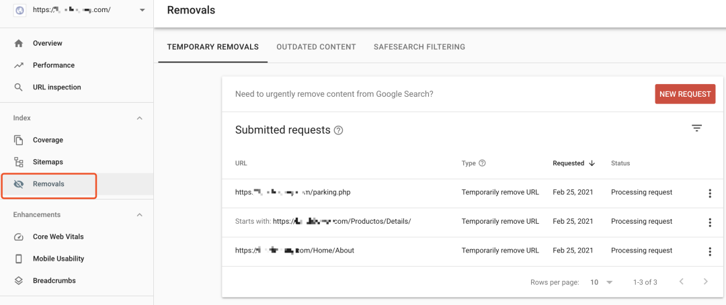Image resolution: width=726 pixels, height=305 pixels.
Task: Filter the submitted requests list
Action: (696, 128)
